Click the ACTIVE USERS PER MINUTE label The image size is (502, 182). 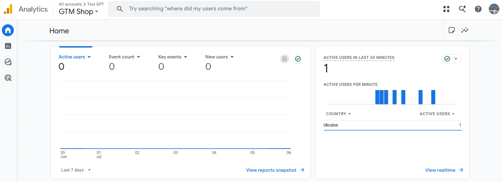[x=350, y=85]
